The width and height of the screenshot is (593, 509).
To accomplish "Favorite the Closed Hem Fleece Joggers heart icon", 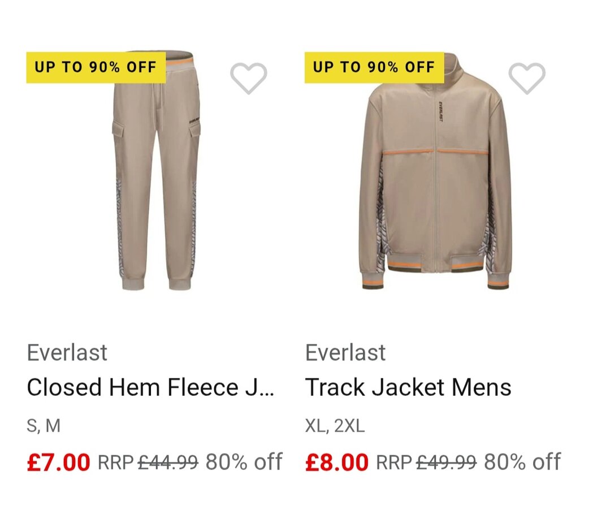I will point(249,79).
